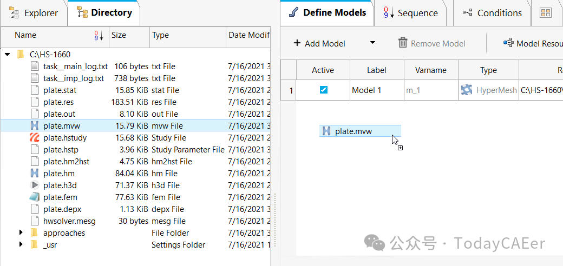Click the plate.mvw MotionView icon in the directory
The width and height of the screenshot is (563, 266).
pos(35,126)
